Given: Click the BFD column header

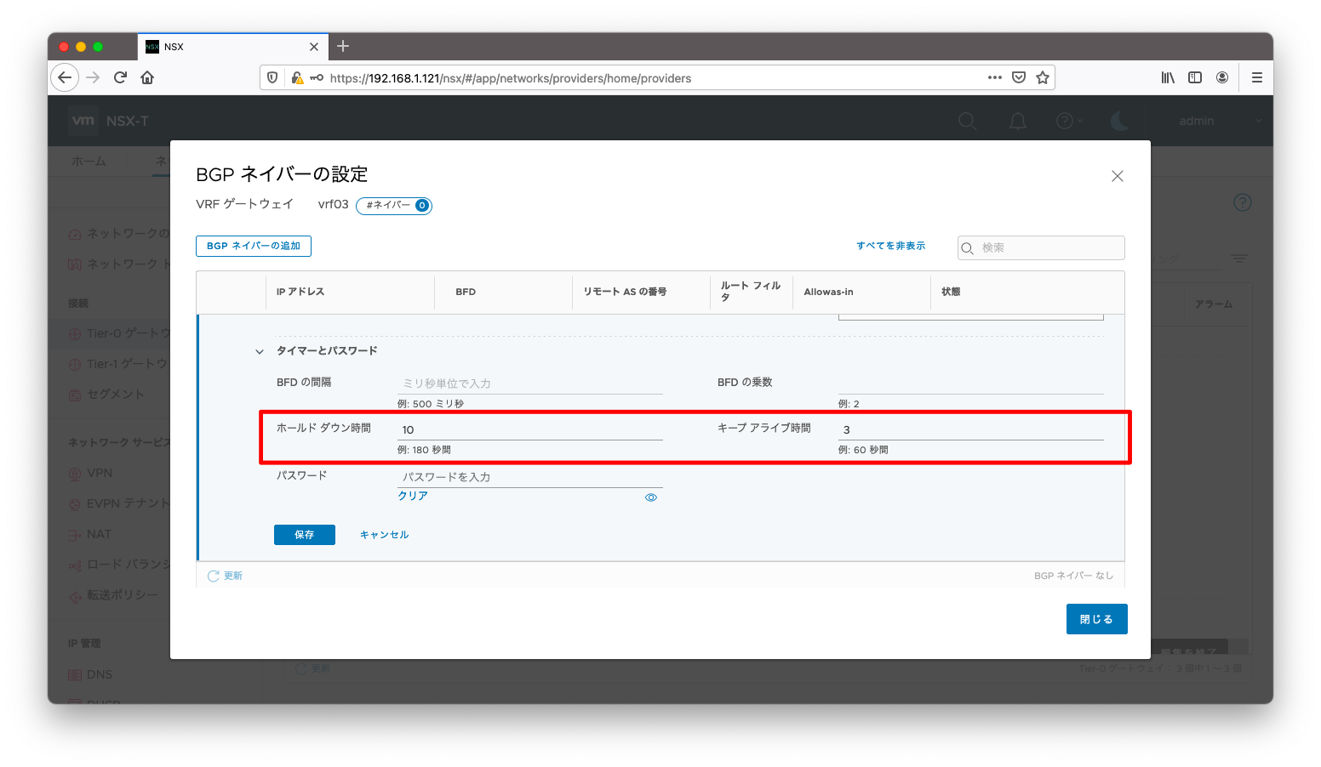Looking at the screenshot, I should click(x=466, y=292).
